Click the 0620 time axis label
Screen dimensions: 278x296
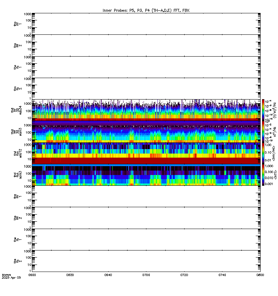tap(70, 275)
